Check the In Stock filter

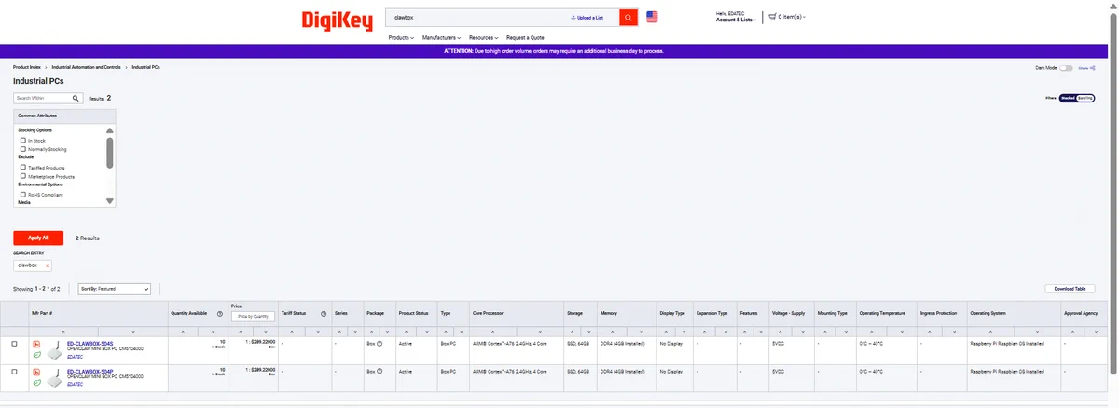pyautogui.click(x=23, y=141)
